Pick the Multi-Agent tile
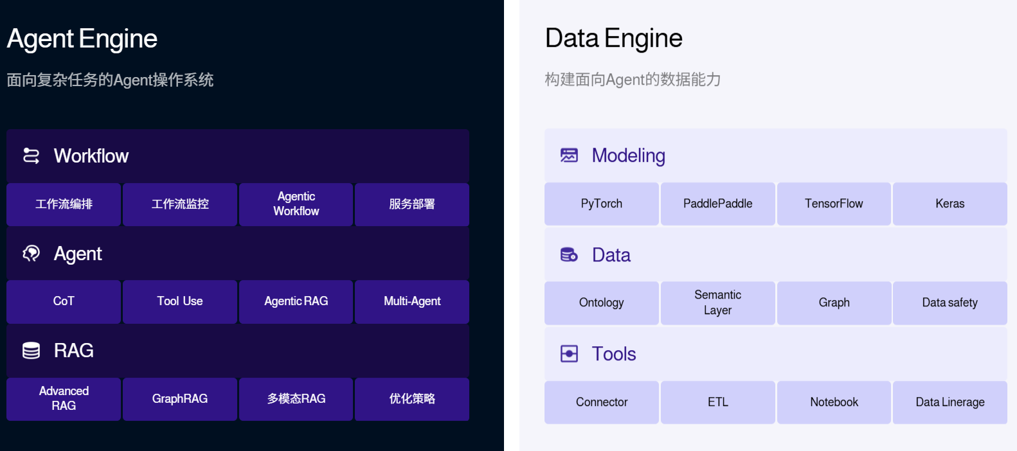The width and height of the screenshot is (1017, 451). pyautogui.click(x=412, y=301)
